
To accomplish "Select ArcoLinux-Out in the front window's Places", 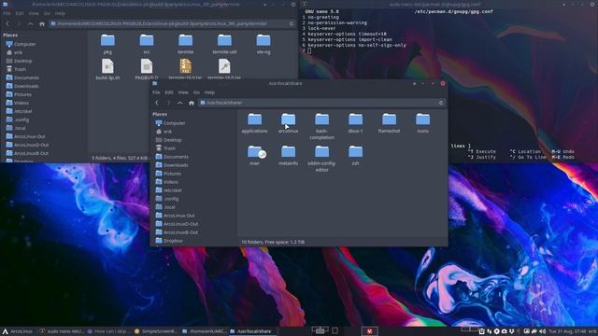I will pyautogui.click(x=176, y=216).
